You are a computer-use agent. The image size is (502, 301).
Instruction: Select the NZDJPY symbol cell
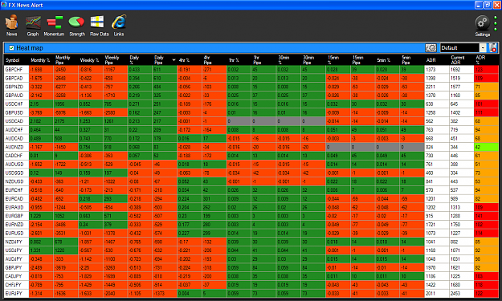(x=16, y=242)
